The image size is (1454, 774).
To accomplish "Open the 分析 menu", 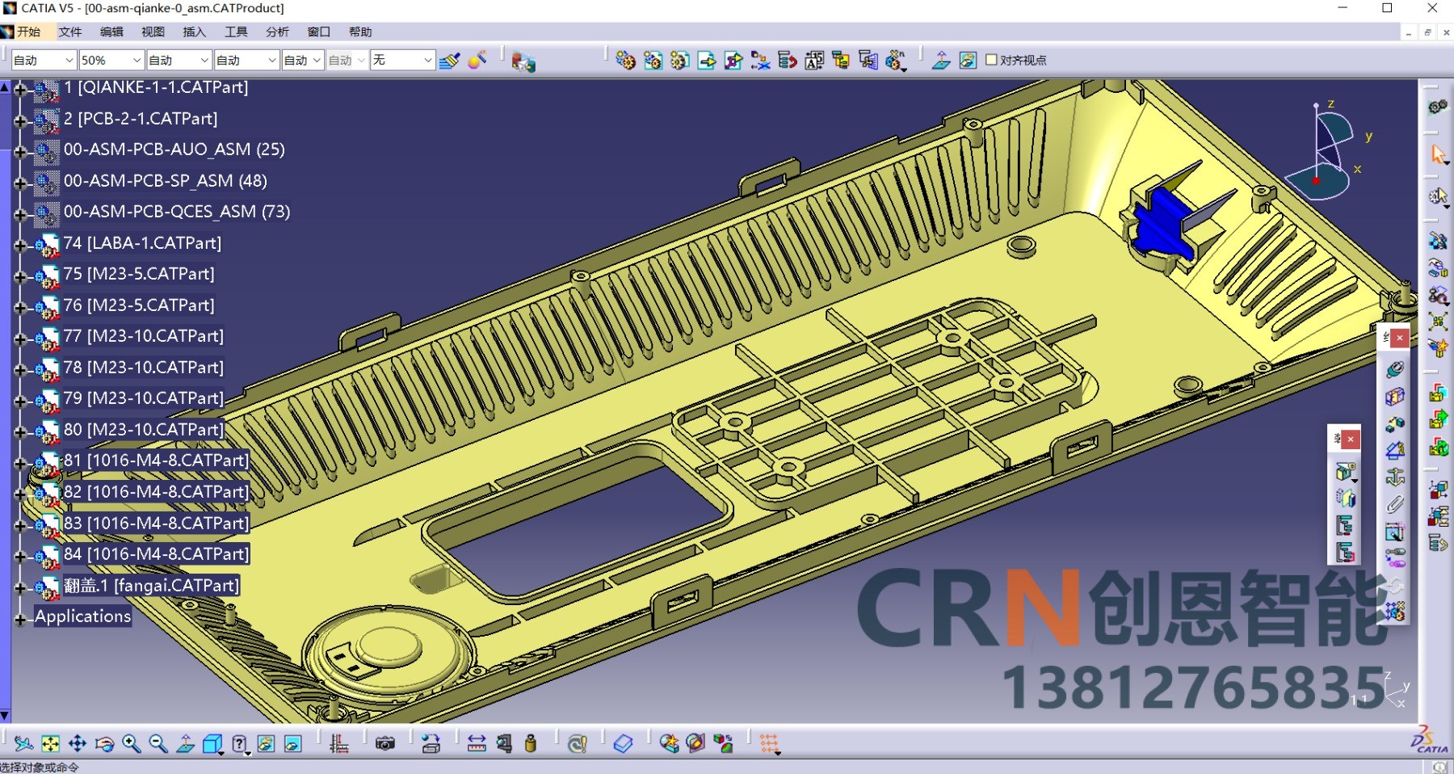I will pos(277,32).
